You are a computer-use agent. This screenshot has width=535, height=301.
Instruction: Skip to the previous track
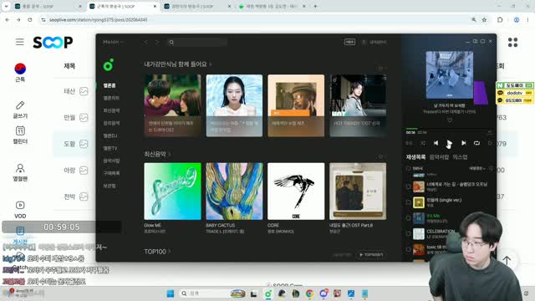tap(436, 143)
